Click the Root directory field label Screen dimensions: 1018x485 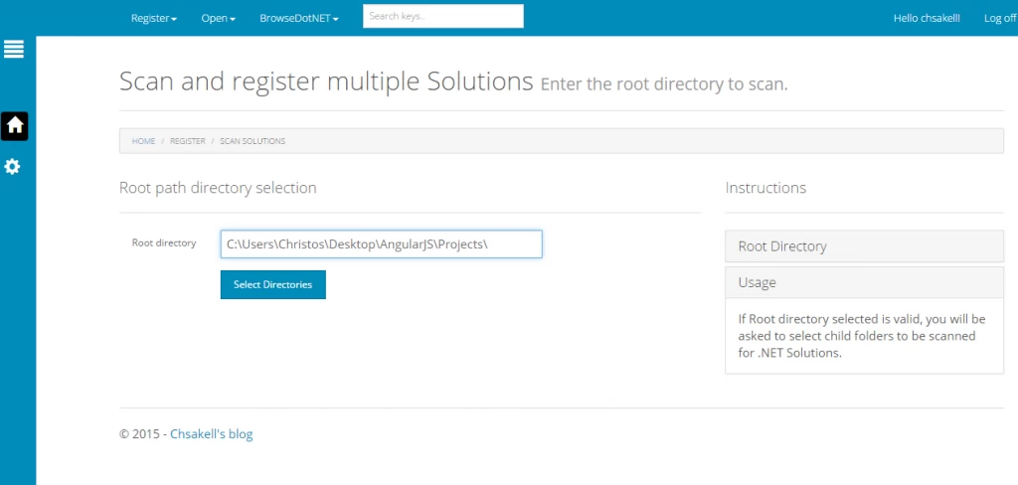click(164, 242)
